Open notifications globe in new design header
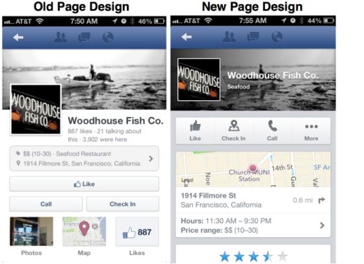Screen dimensions: 364x264 coord(277,36)
